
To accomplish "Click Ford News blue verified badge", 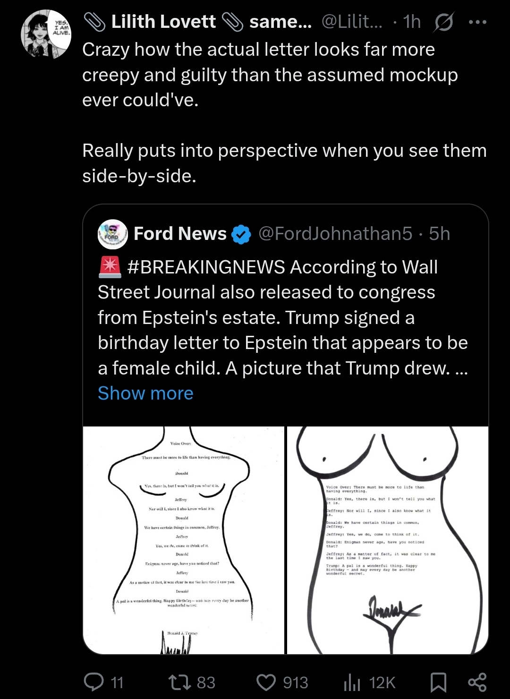I will pyautogui.click(x=242, y=234).
